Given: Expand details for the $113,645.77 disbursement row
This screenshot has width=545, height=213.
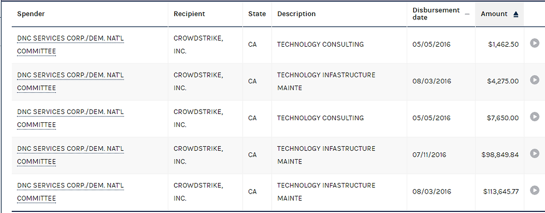Looking at the screenshot, I should (534, 190).
